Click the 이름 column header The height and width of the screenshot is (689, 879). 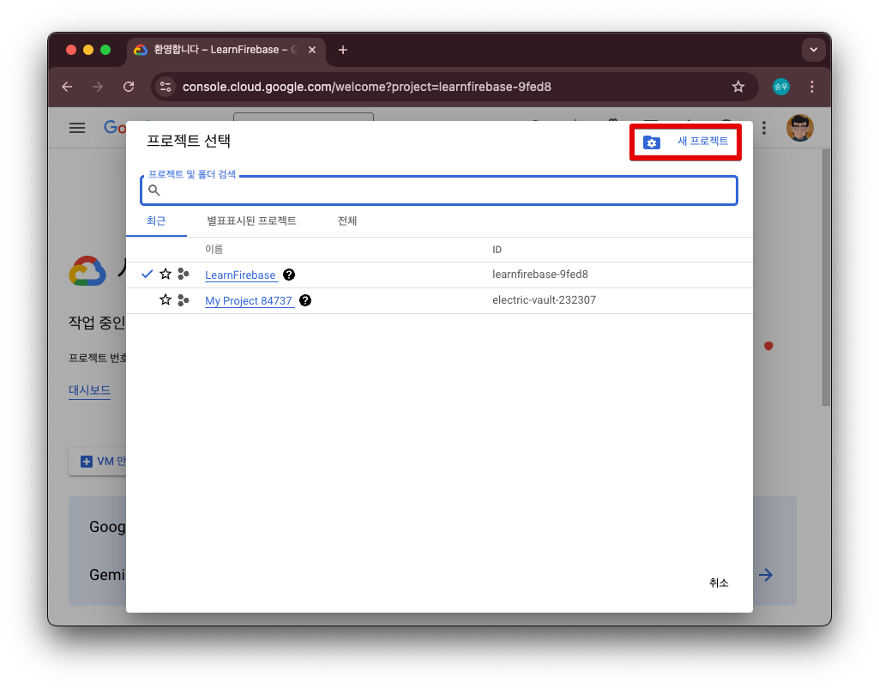tap(214, 249)
